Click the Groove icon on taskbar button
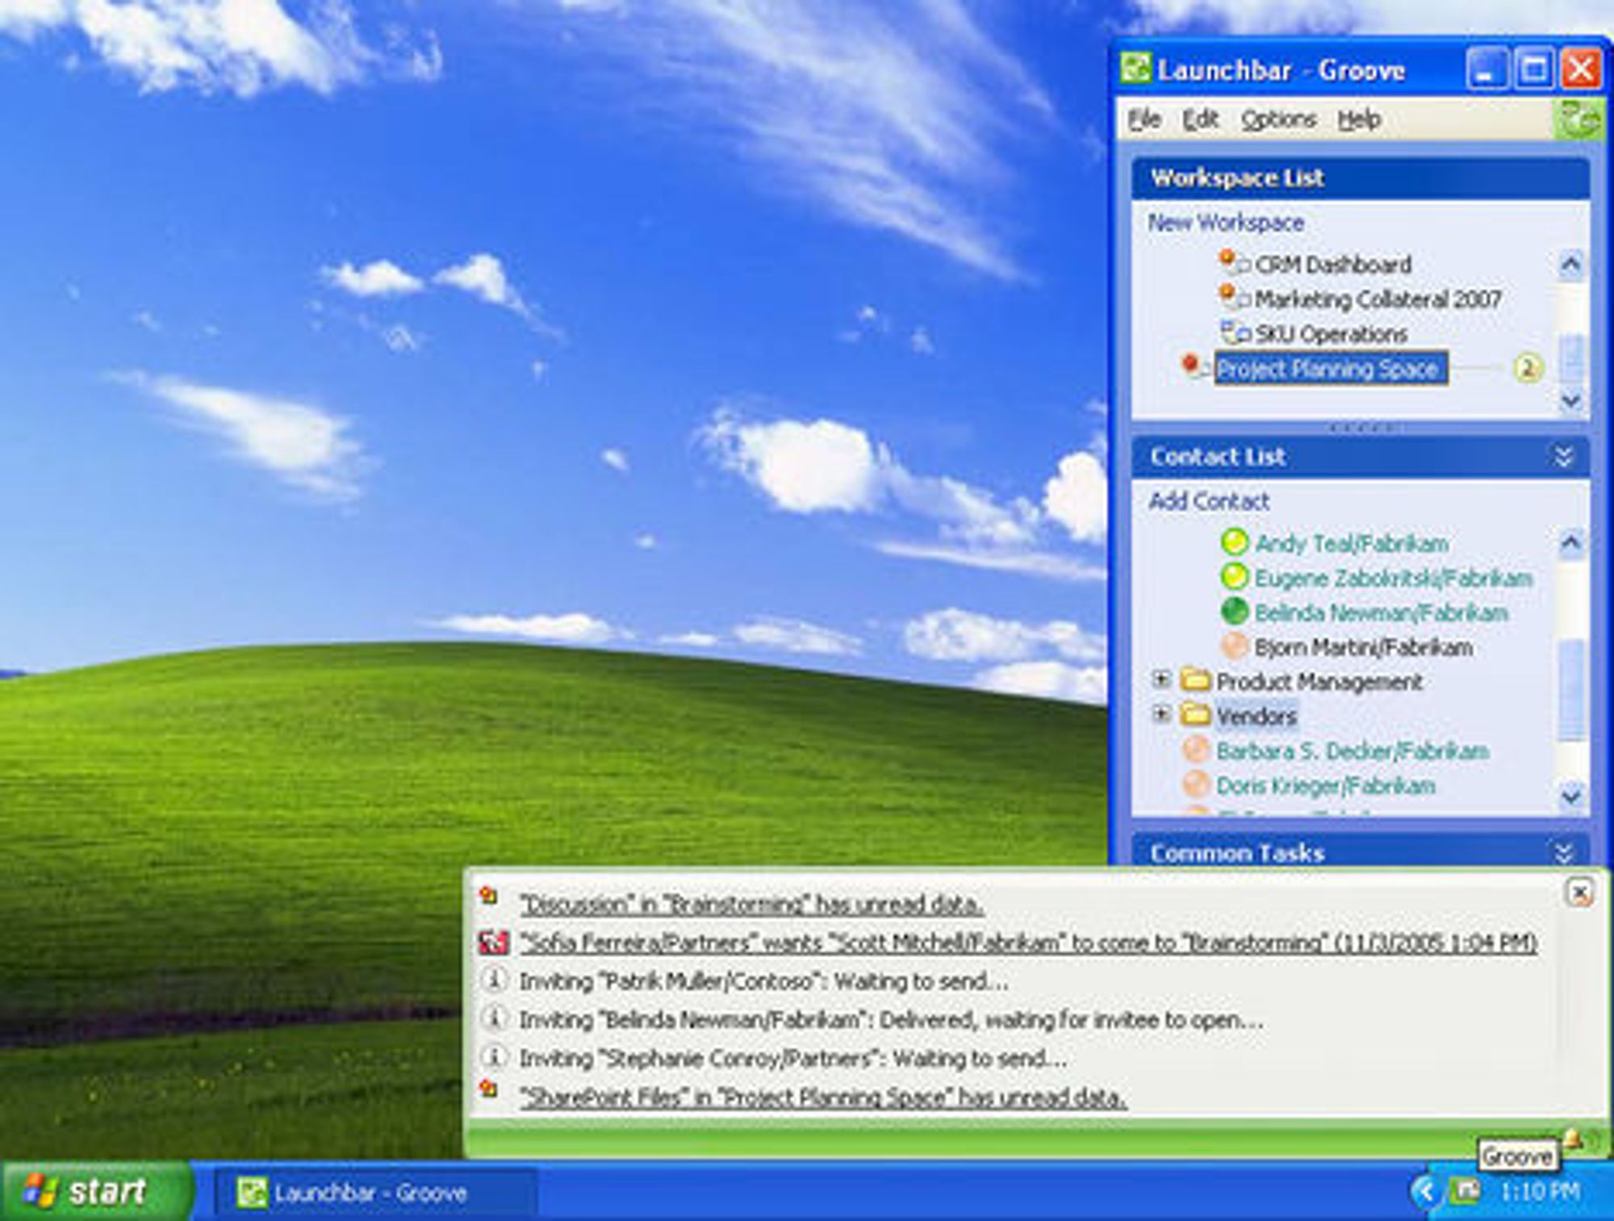This screenshot has height=1221, width=1614. click(251, 1192)
